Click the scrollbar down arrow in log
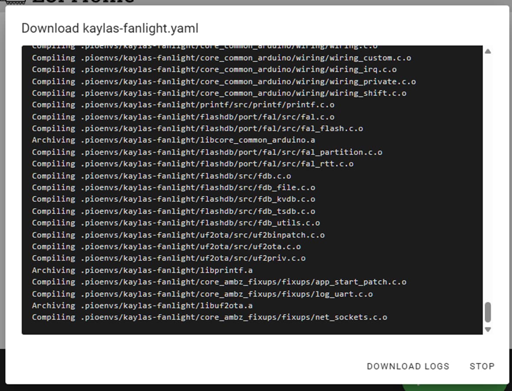Image resolution: width=512 pixels, height=391 pixels. pyautogui.click(x=488, y=329)
